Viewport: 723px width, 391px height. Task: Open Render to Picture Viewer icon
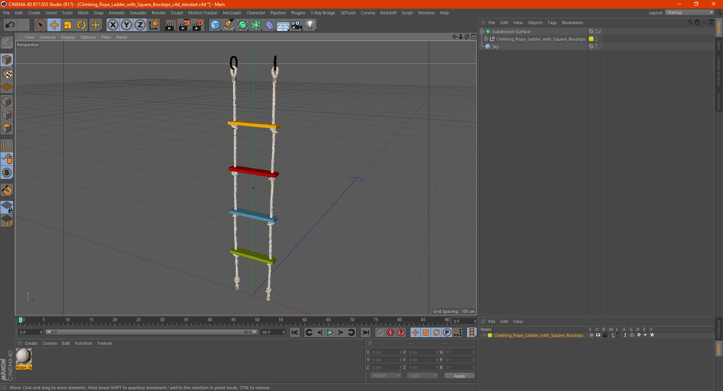[x=184, y=25]
